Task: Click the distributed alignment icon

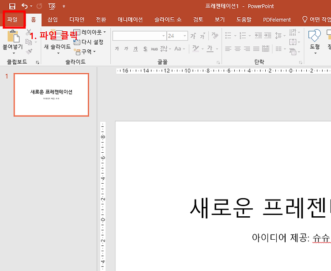Action: pyautogui.click(x=266, y=49)
